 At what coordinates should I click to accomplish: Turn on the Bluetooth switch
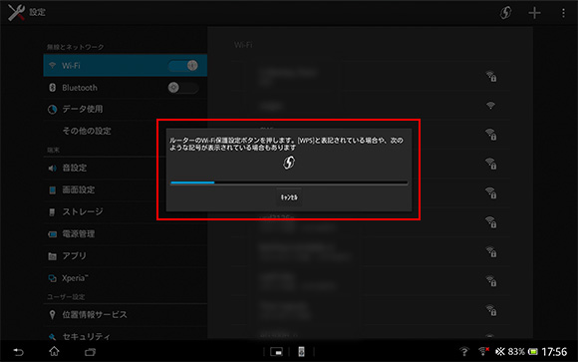[183, 88]
